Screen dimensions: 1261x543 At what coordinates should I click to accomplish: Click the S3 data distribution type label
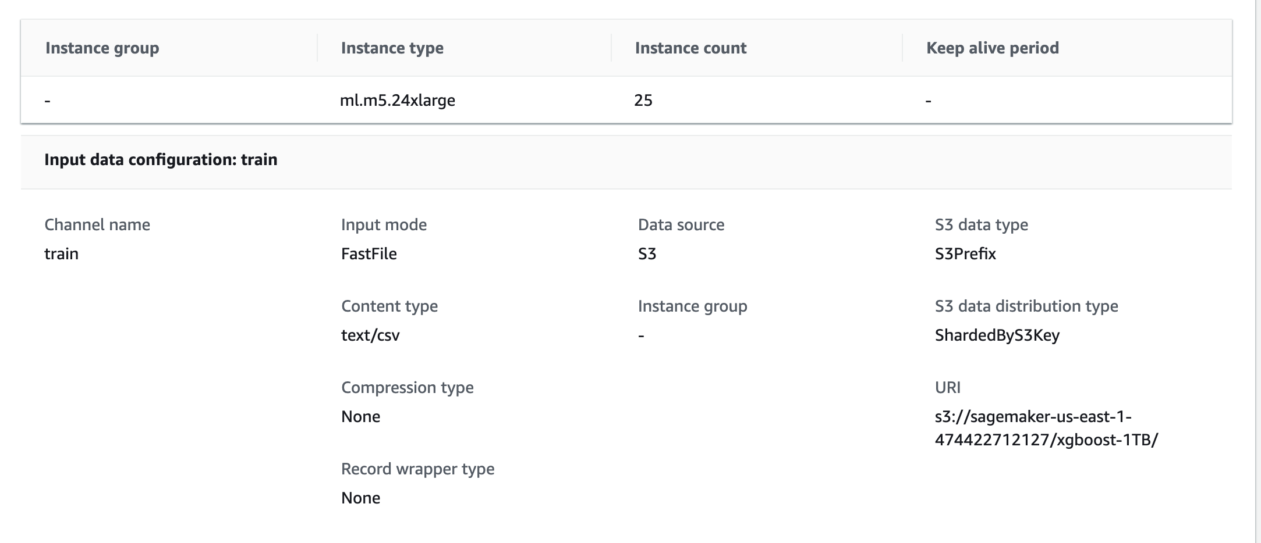[x=1026, y=306]
